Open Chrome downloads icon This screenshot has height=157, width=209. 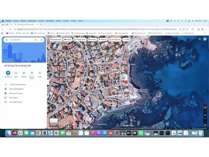click(198, 29)
